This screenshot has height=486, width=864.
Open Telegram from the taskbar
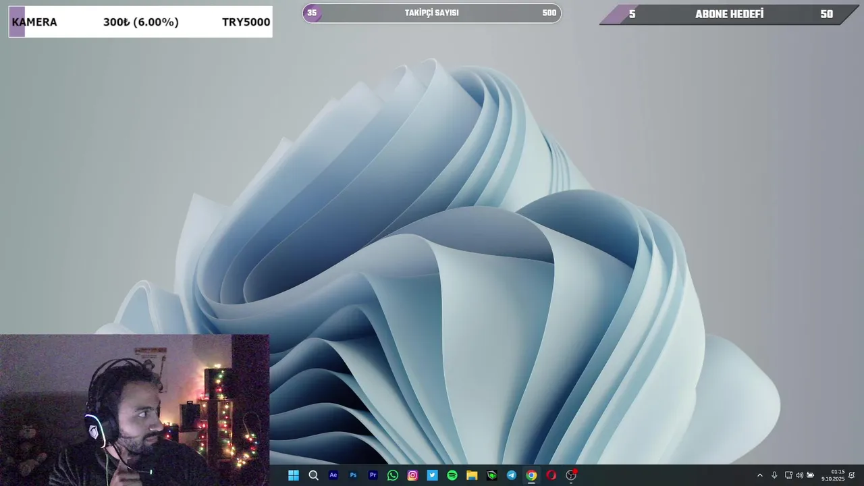click(512, 475)
